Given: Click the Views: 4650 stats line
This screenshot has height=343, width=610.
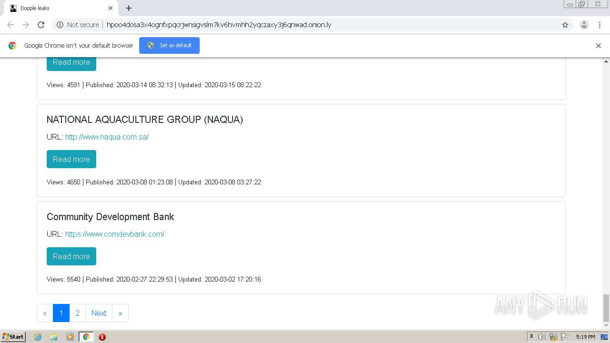Looking at the screenshot, I should (x=154, y=182).
